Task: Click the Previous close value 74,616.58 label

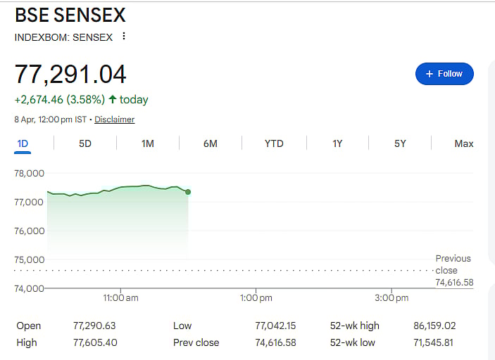Action: 453,282
